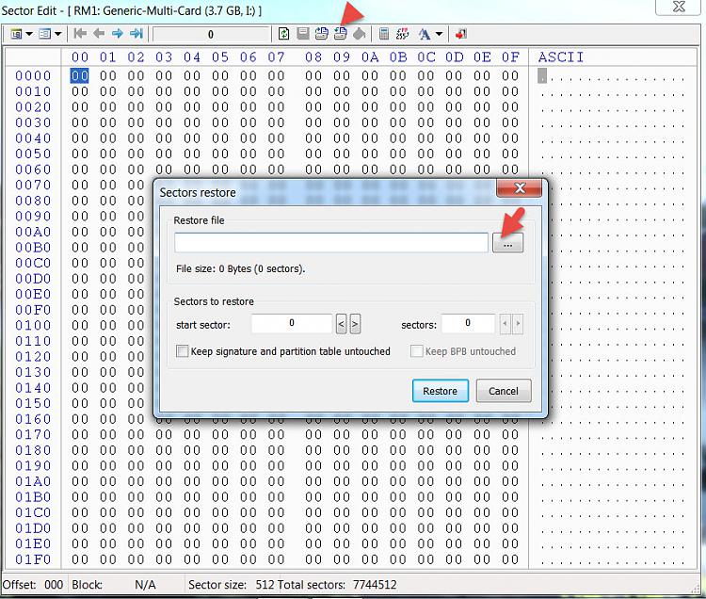Click the green refresh sector icon
The image size is (706, 599).
click(x=283, y=34)
